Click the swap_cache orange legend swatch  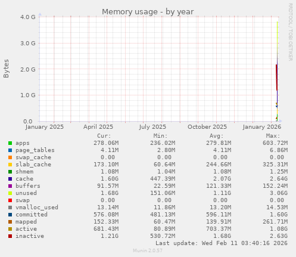pos(10,157)
